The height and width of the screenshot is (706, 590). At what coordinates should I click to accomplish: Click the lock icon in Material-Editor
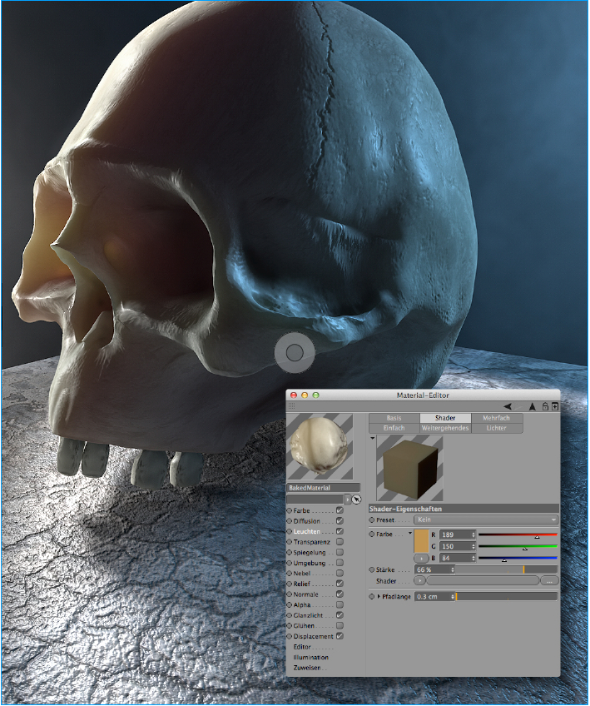click(545, 406)
